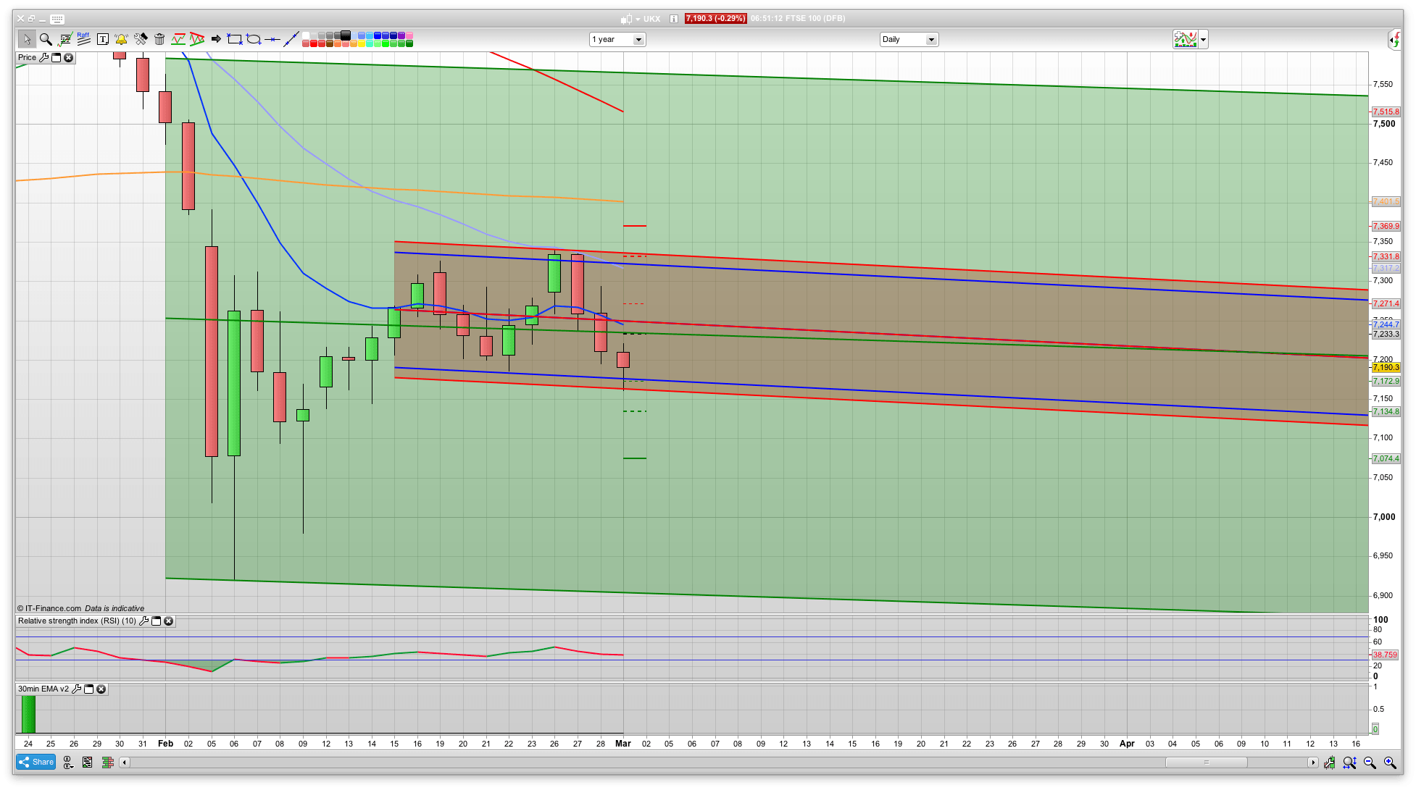Image resolution: width=1416 pixels, height=790 pixels.
Task: Select the ellipse drawing tool
Action: 254,39
